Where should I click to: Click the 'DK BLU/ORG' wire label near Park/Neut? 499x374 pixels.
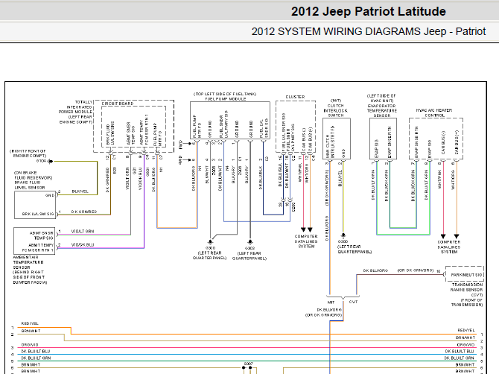(x=375, y=270)
